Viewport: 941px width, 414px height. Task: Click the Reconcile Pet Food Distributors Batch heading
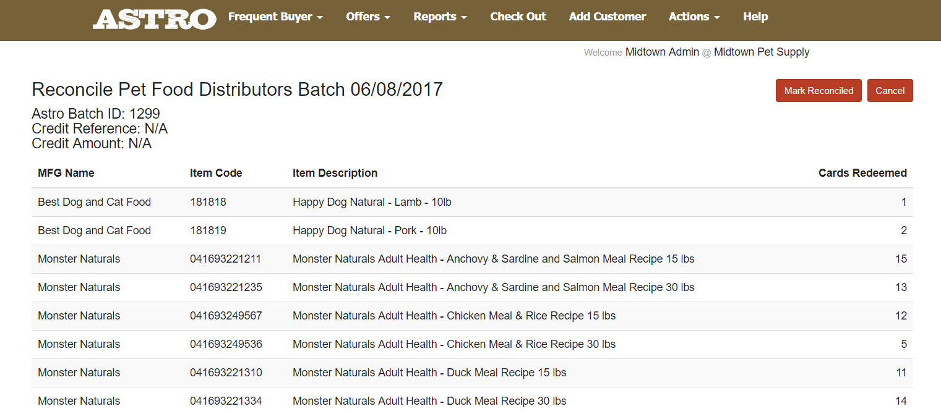237,90
